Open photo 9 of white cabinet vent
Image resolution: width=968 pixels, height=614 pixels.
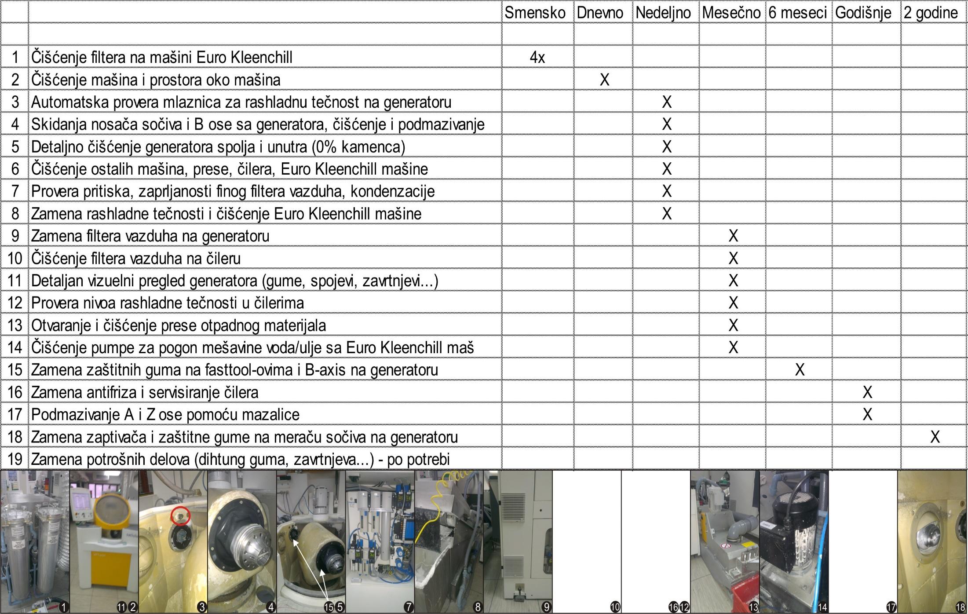coord(518,541)
